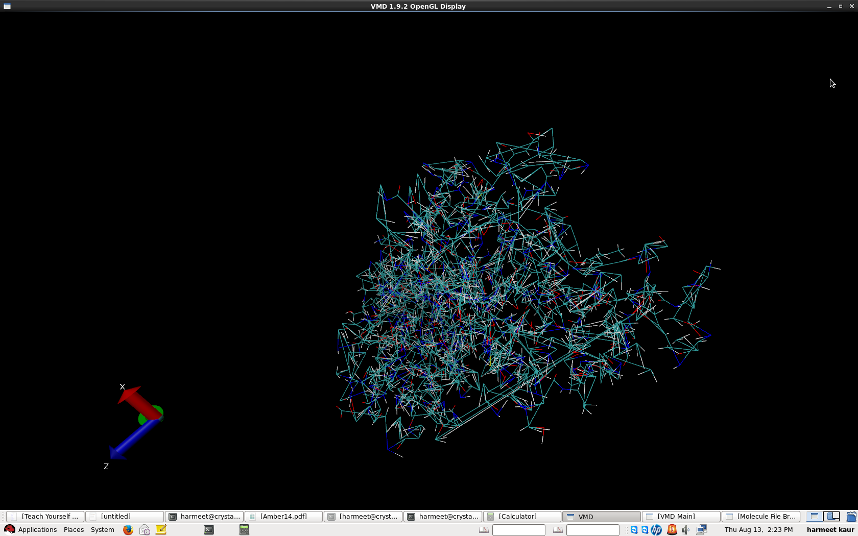Viewport: 858px width, 536px height.
Task: Click the HP tray icon
Action: tap(656, 530)
